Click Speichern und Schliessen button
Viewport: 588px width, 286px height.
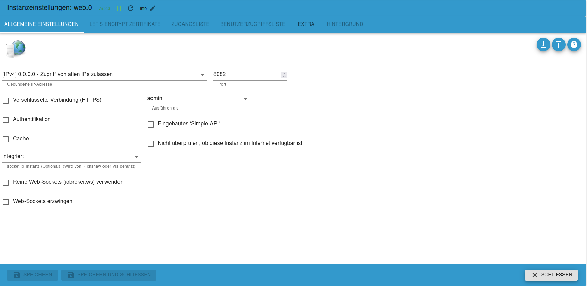(109, 275)
